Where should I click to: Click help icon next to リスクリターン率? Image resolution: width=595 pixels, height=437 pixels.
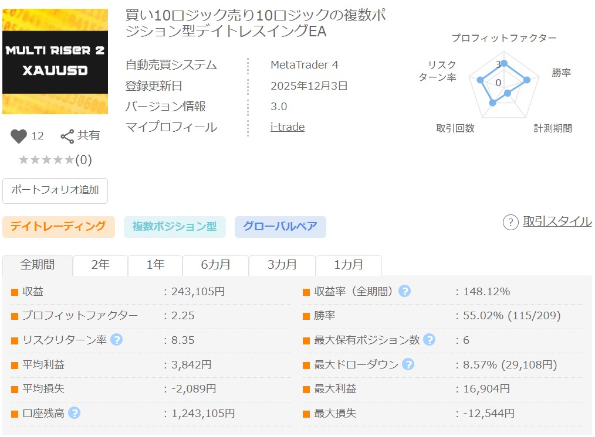coord(117,340)
